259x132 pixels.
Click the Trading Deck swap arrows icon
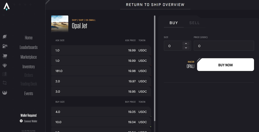click(5, 83)
